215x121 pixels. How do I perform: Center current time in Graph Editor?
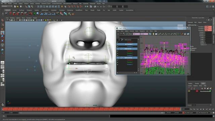coord(156,34)
